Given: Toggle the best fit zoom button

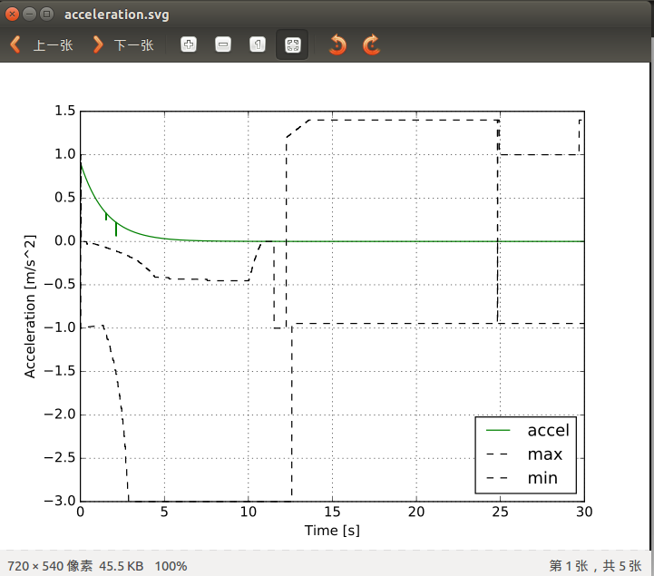Looking at the screenshot, I should (292, 44).
